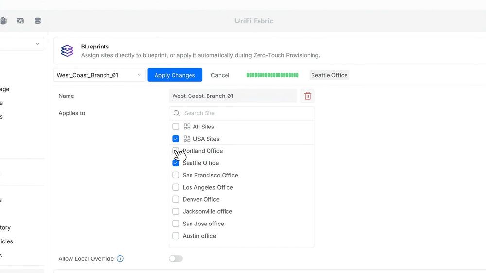This screenshot has height=273, width=486.
Task: Focus the Search Site input field
Action: pos(242,113)
